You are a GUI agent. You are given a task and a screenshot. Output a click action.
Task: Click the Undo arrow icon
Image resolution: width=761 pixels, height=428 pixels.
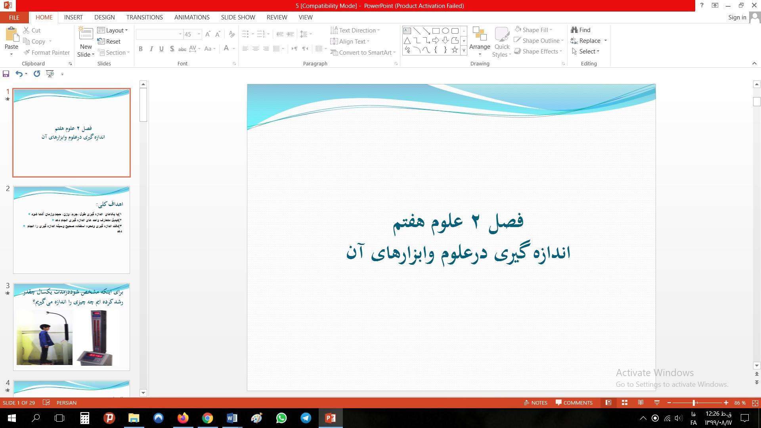click(x=19, y=74)
